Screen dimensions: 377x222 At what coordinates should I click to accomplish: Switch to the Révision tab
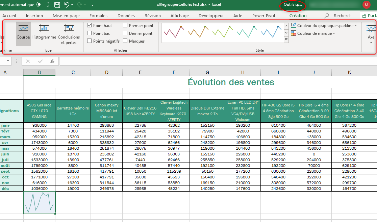(x=153, y=16)
